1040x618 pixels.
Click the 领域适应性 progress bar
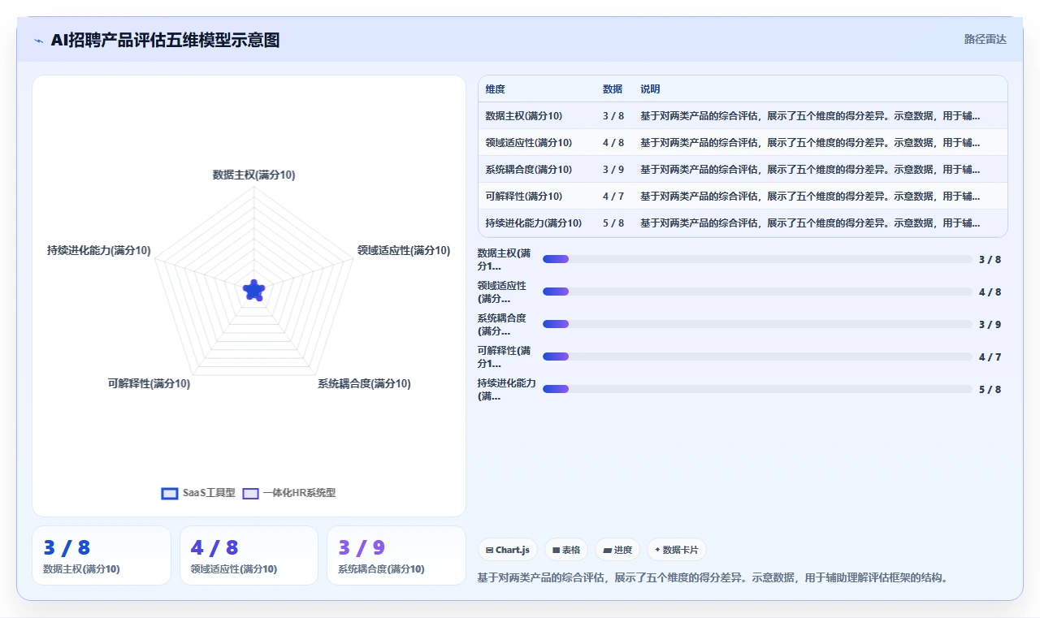pos(757,292)
